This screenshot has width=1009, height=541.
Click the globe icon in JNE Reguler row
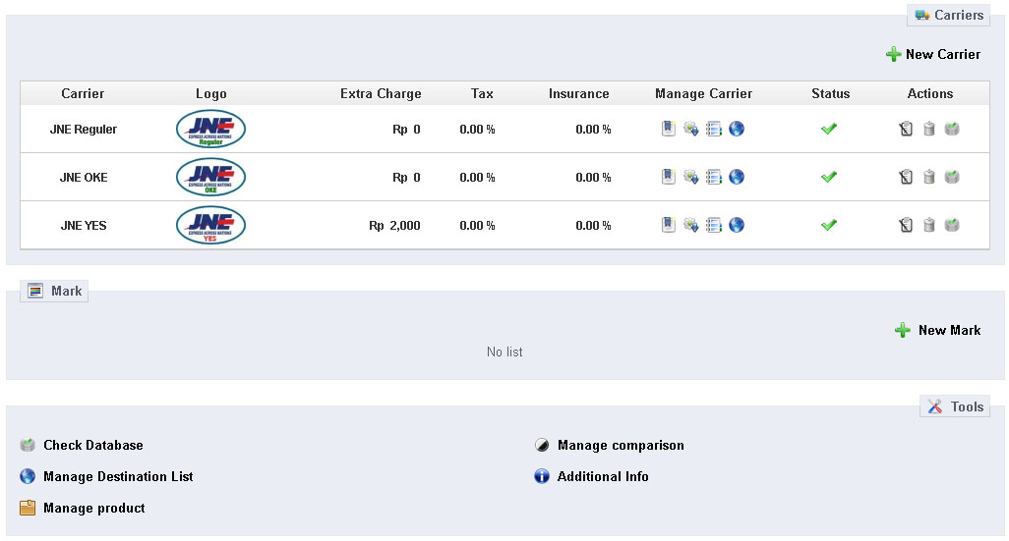(737, 129)
